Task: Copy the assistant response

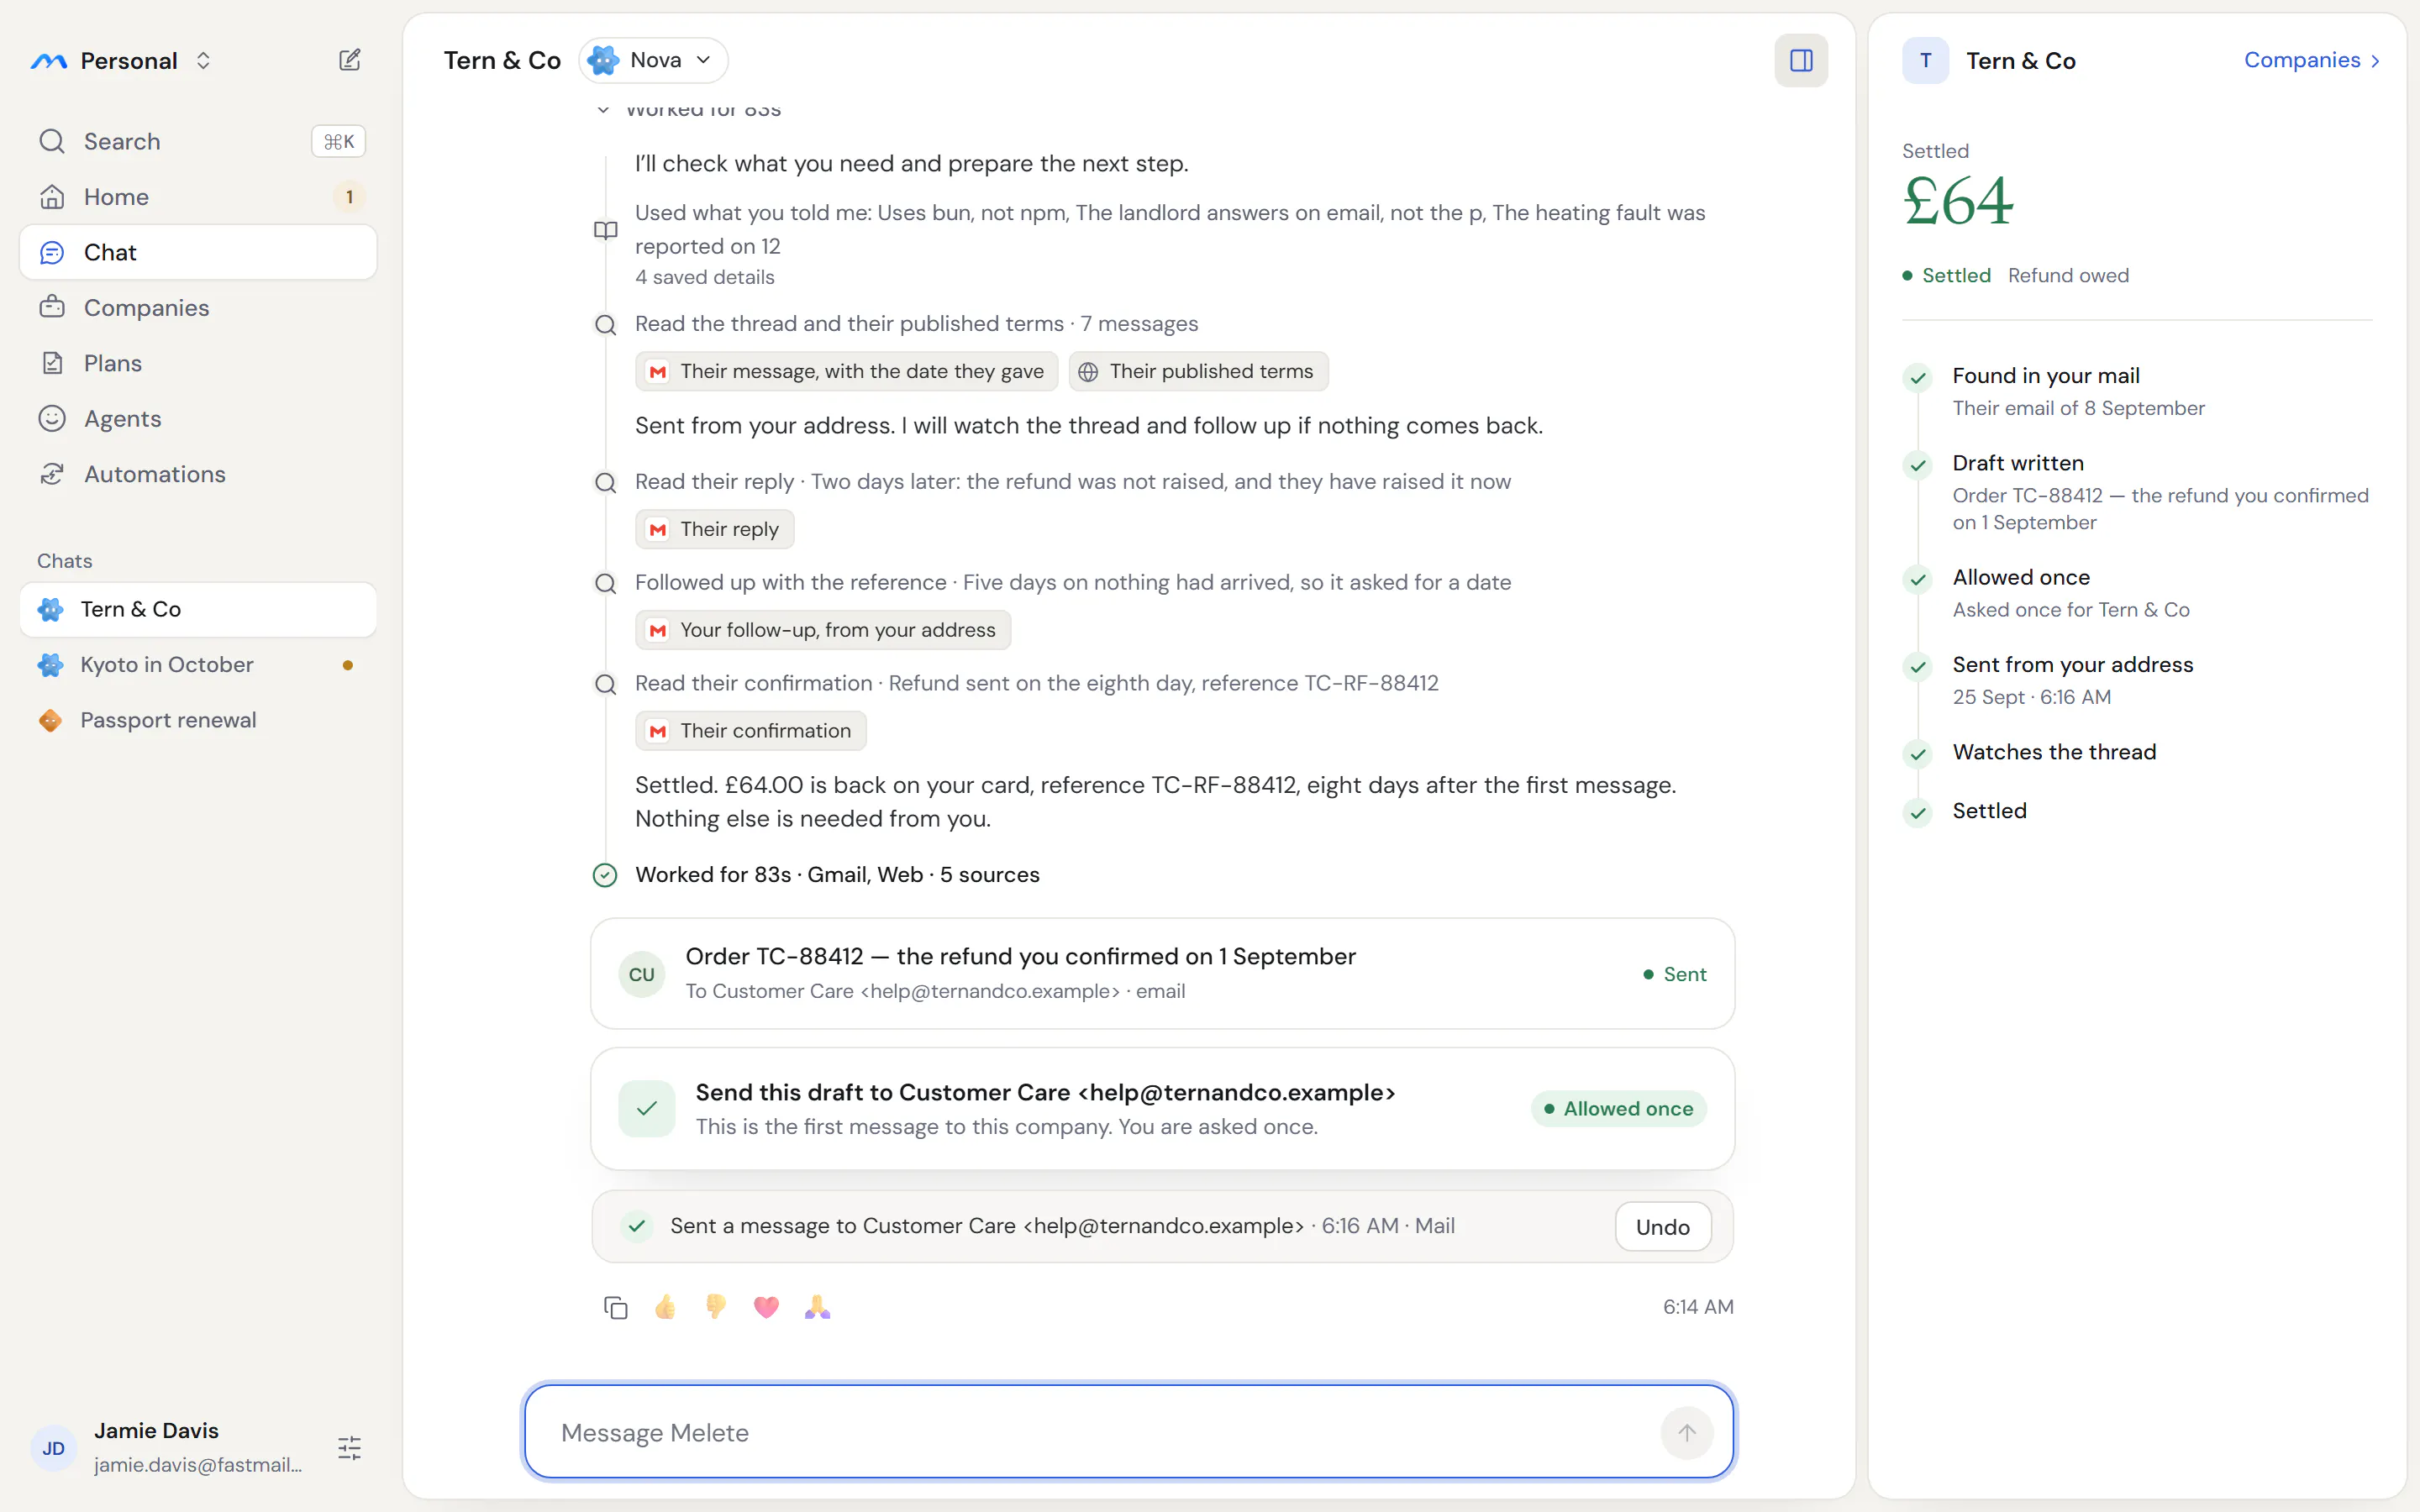Action: (616, 1308)
